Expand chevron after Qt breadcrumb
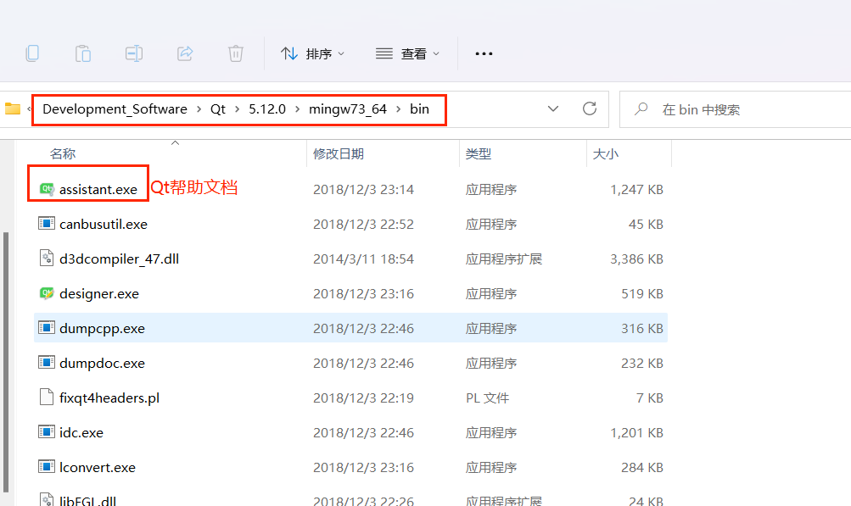Viewport: 851px width, 506px height. (238, 109)
